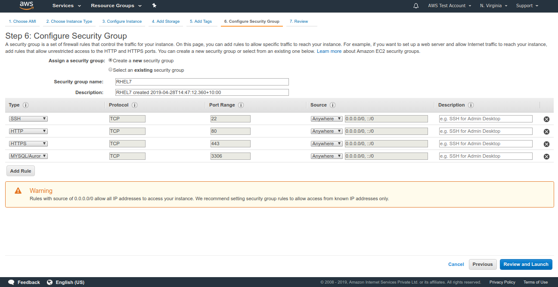Click the AWS logo home icon
Viewport: 558px width, 287px height.
(x=27, y=6)
